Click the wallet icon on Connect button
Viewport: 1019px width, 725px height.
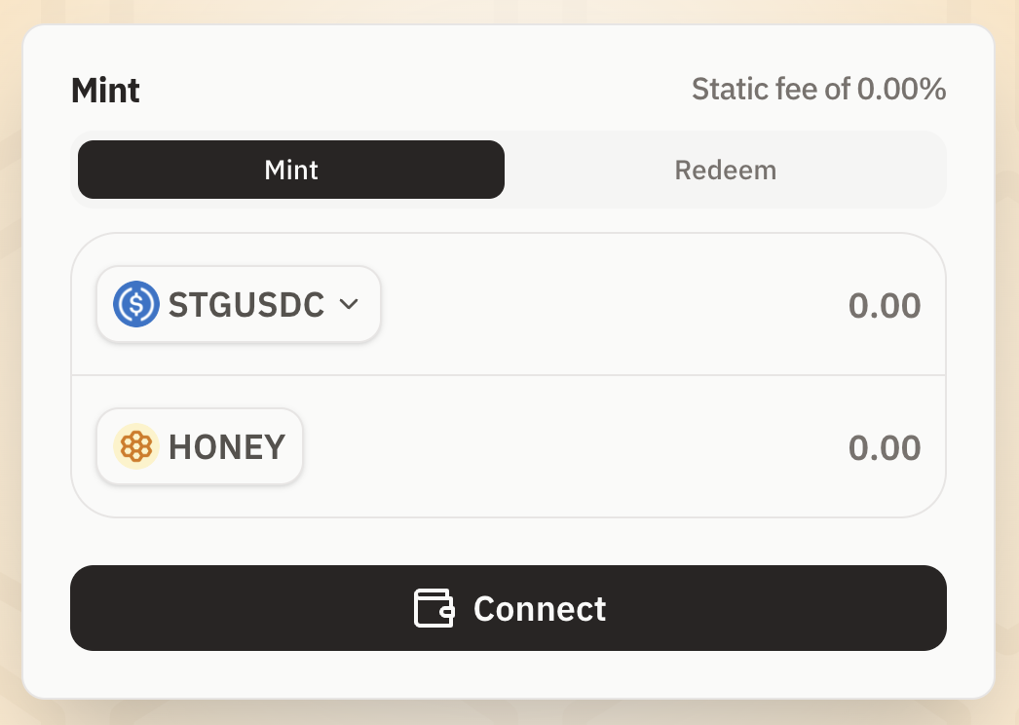434,608
